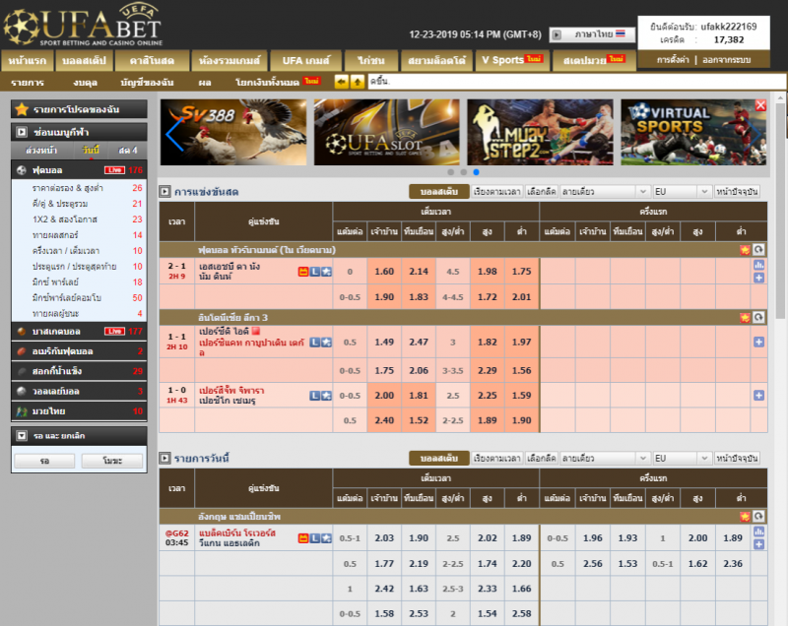This screenshot has width=788, height=626.
Task: Toggle favorite star for ฟุตบอล ทัวร์นาเมนต์ (ใน เวียดนาม) league
Action: [x=745, y=249]
